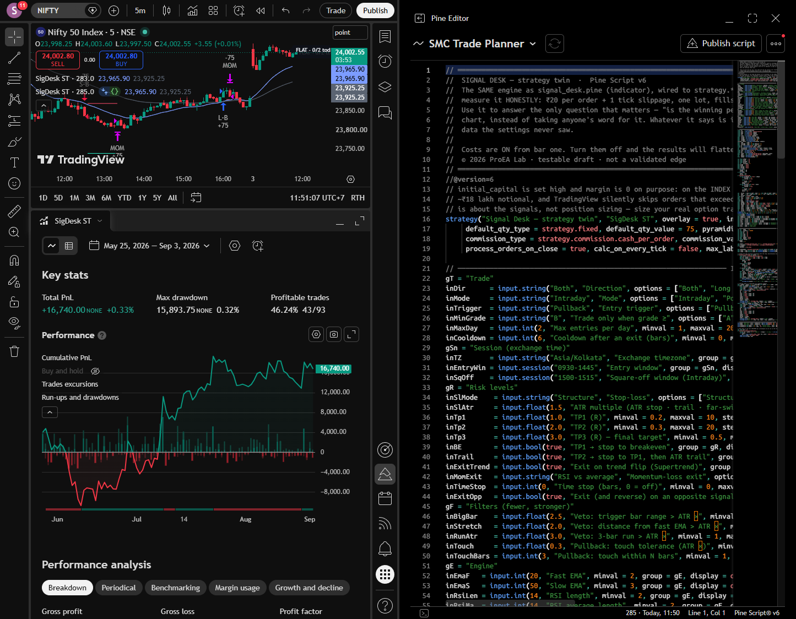The width and height of the screenshot is (796, 619).
Task: Open the economic calendar panel
Action: (x=385, y=498)
